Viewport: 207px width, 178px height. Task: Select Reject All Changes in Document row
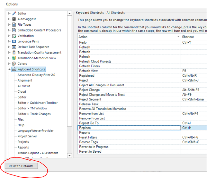tap(129, 85)
